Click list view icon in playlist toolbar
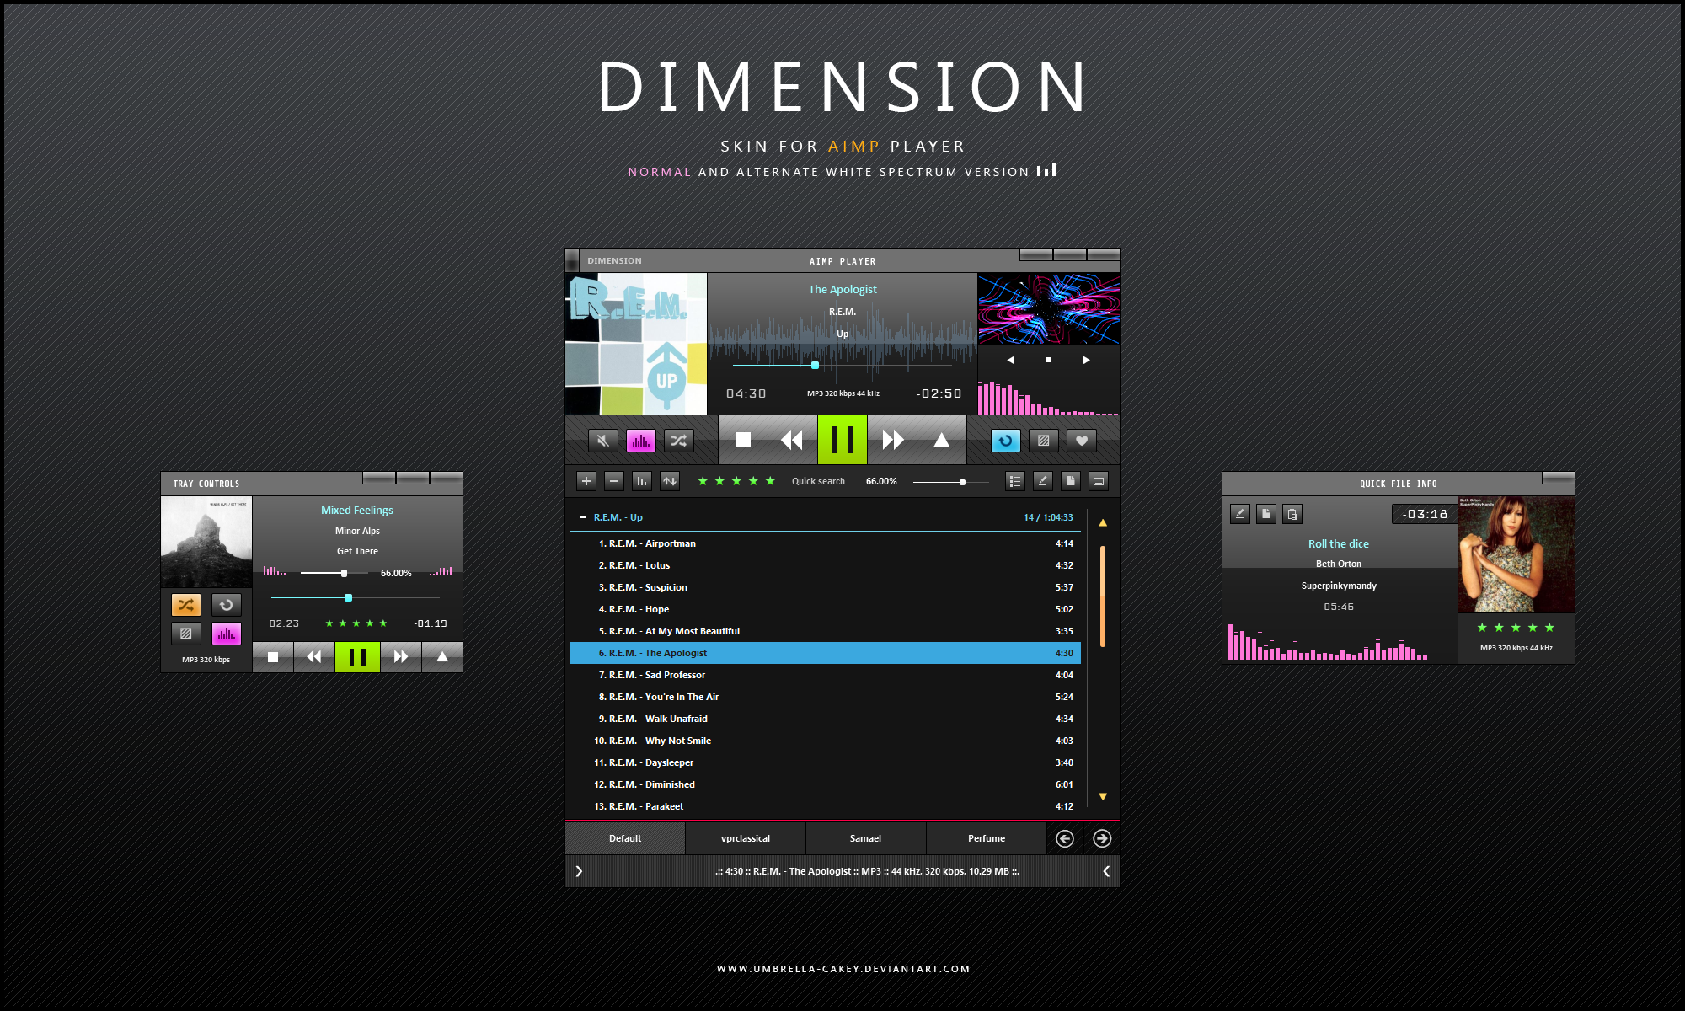This screenshot has height=1011, width=1685. click(x=1015, y=481)
